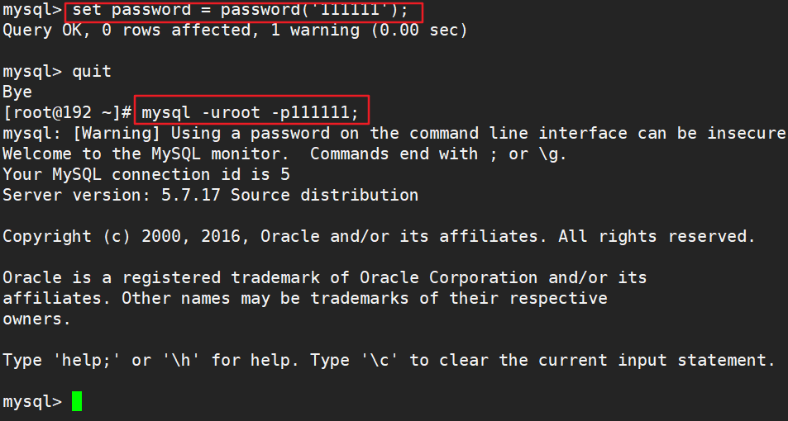
Task: Click the Copyright (c) 2000, 2016 line
Action: click(379, 236)
